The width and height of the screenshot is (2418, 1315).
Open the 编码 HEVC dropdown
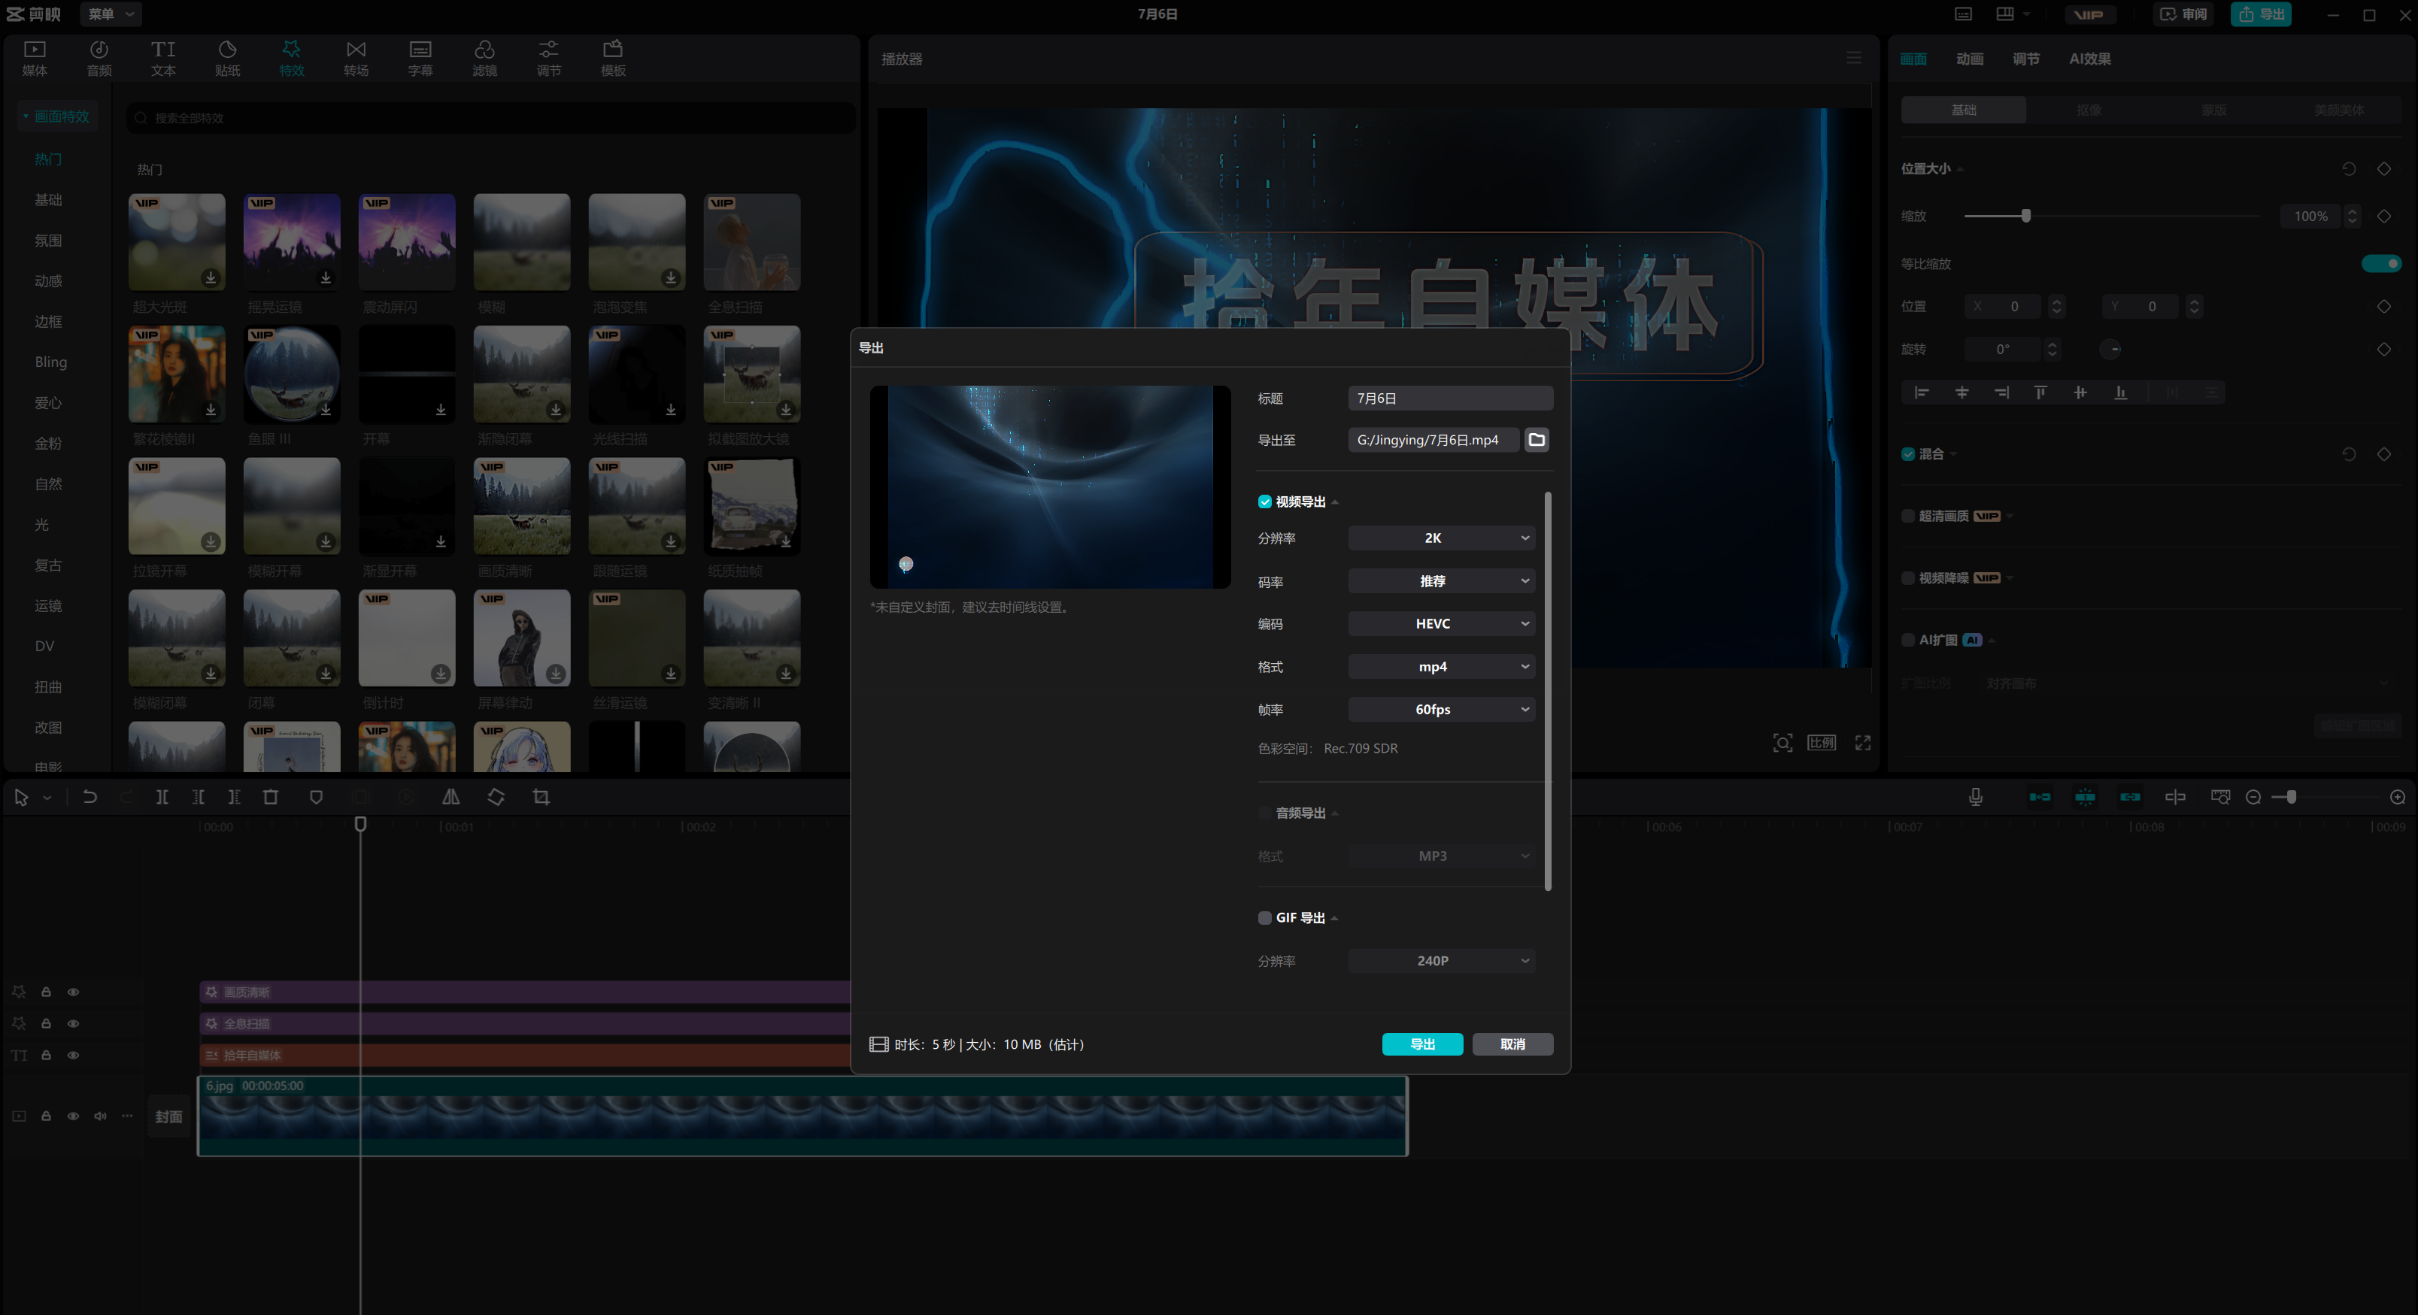point(1441,623)
